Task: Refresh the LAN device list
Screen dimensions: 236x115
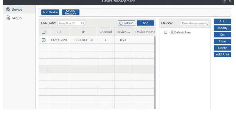Action: (126, 23)
